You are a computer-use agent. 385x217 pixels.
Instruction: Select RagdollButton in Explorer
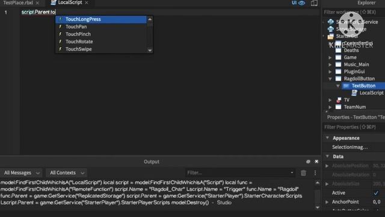(359, 79)
